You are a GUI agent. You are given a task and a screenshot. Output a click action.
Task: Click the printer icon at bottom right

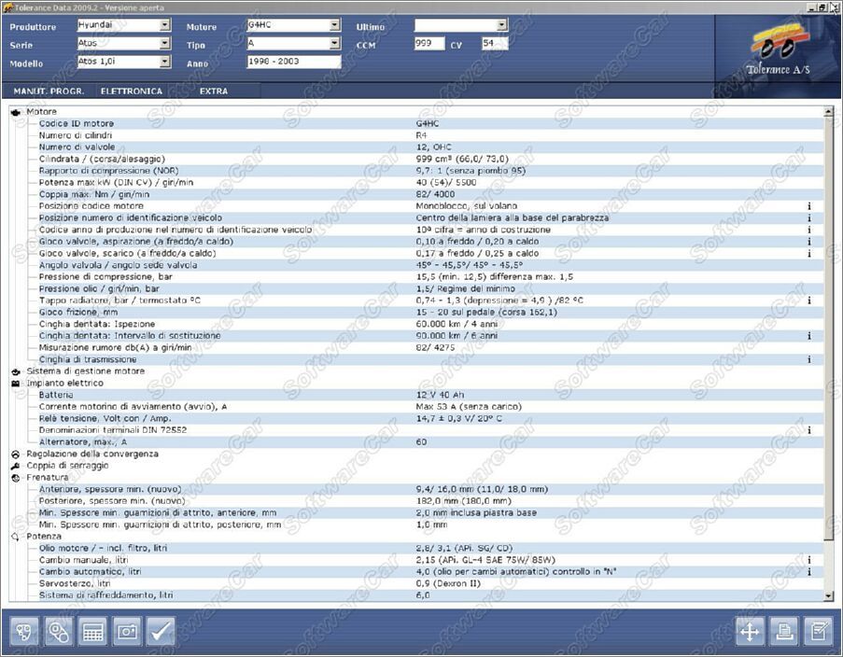pos(784,632)
